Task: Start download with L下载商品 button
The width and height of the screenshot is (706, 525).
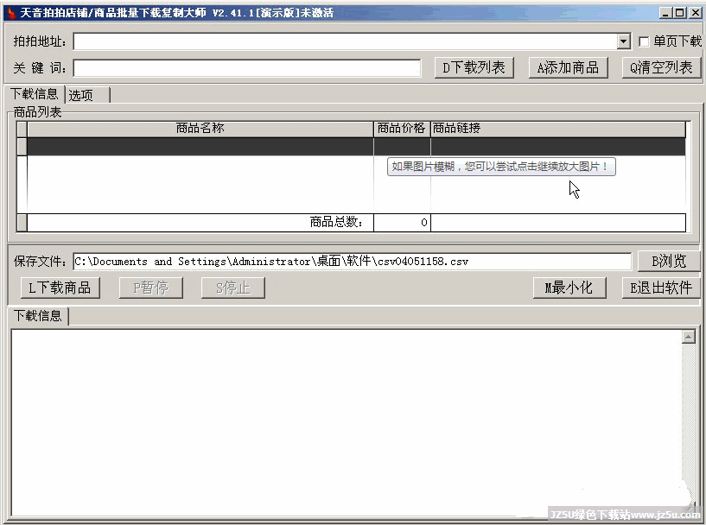Action: 60,288
